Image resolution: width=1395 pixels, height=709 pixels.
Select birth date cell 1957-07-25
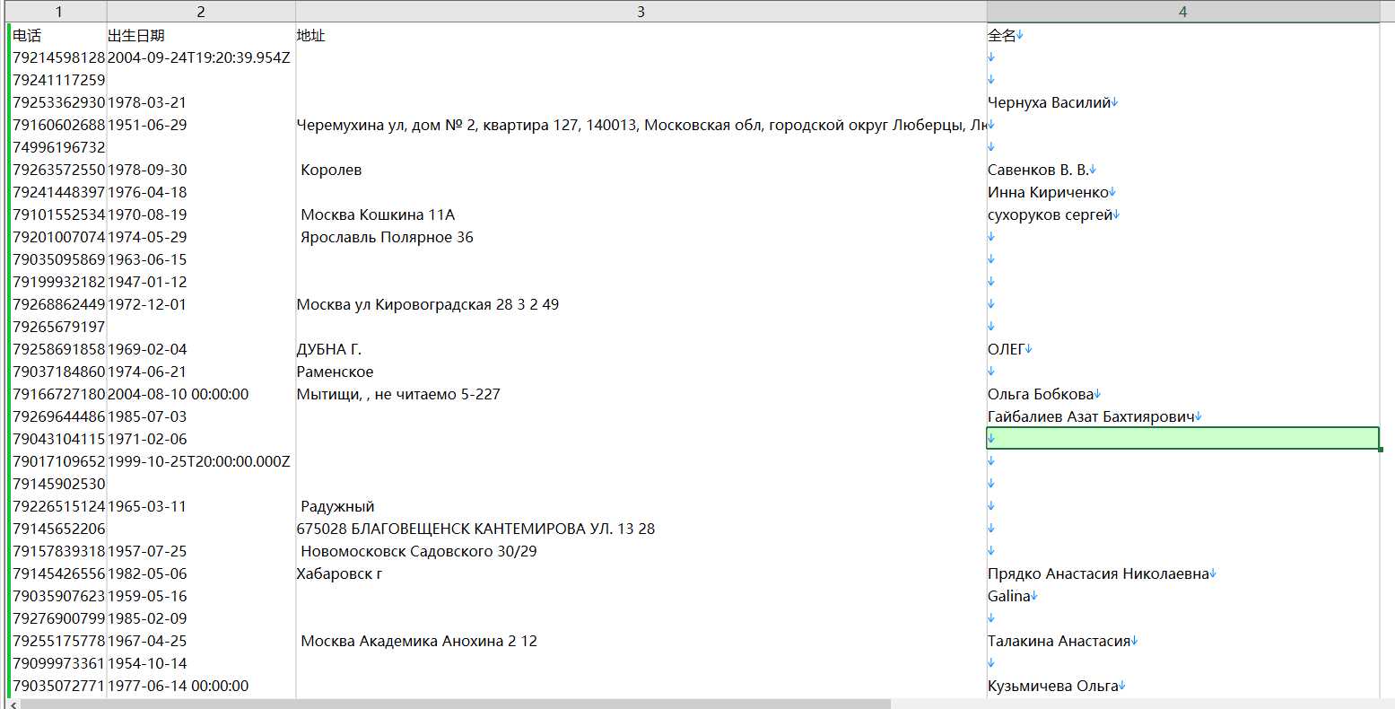click(x=201, y=551)
